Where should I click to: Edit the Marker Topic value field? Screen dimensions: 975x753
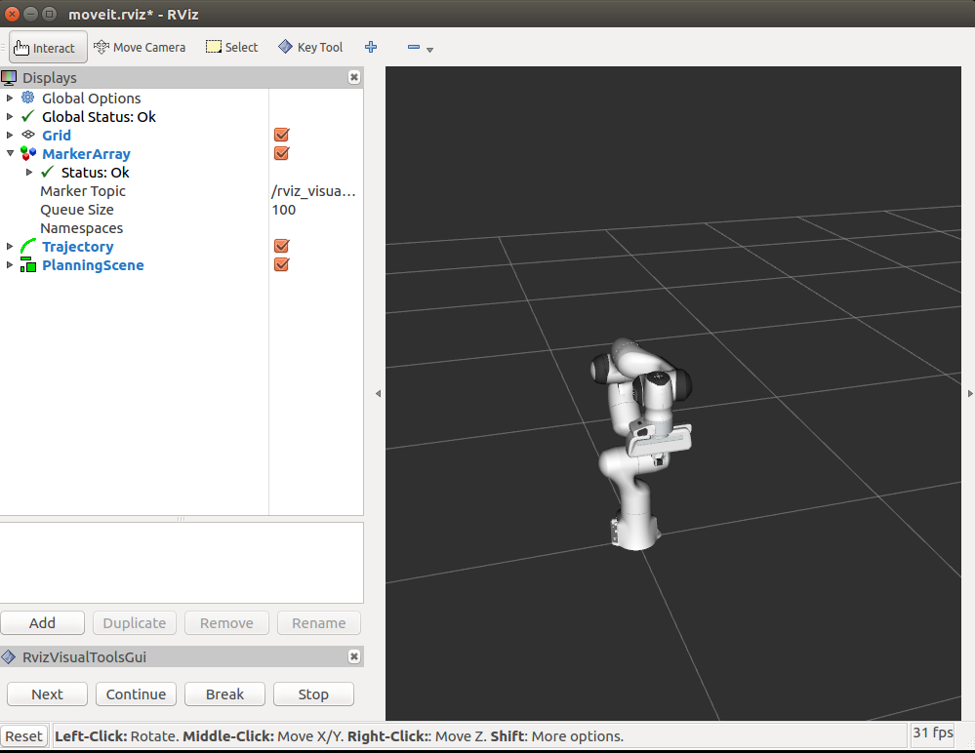tap(314, 190)
